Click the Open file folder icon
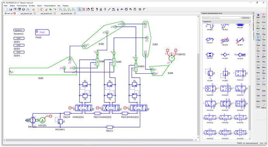Screen dimensions: 268x147 coord(10,9)
